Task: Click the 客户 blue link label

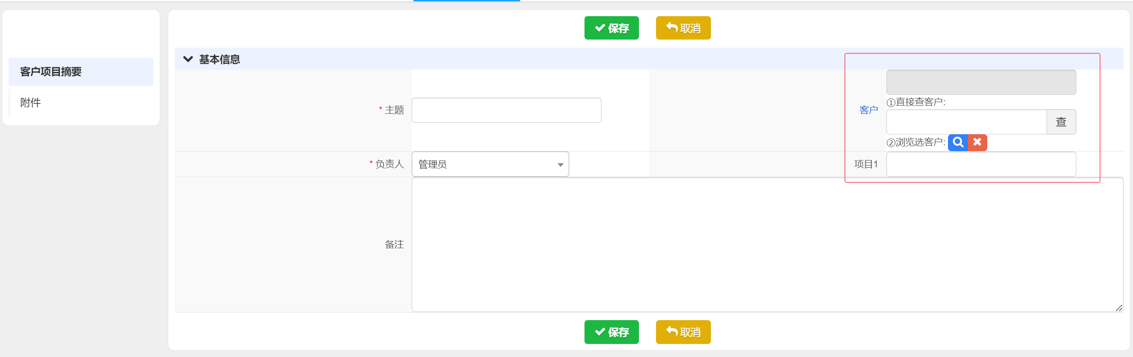Action: 868,110
